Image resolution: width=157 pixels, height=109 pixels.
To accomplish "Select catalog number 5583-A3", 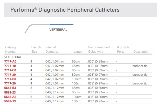I will tap(10, 97).
